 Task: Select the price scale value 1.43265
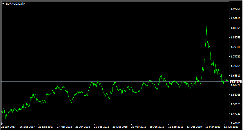(x=235, y=123)
